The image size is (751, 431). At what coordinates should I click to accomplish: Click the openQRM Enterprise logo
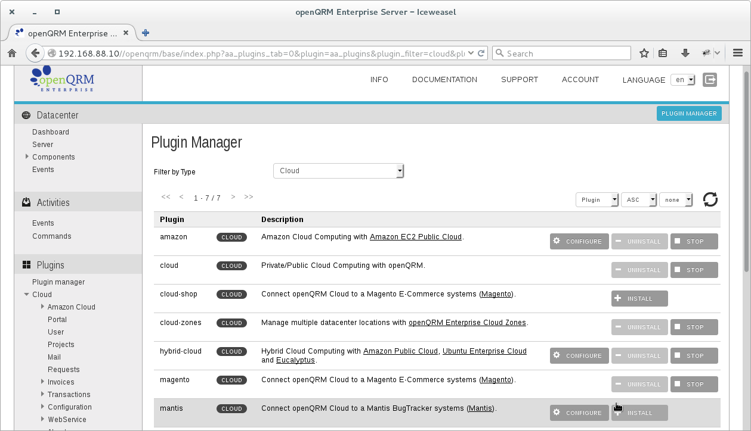pyautogui.click(x=62, y=79)
